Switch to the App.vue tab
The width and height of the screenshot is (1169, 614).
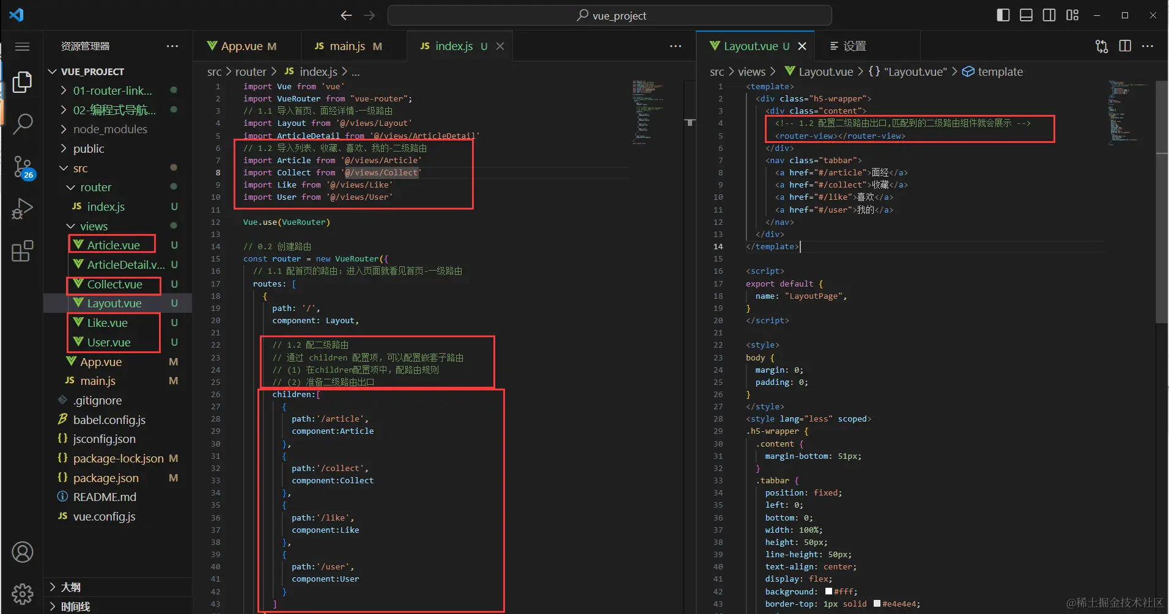click(x=248, y=46)
